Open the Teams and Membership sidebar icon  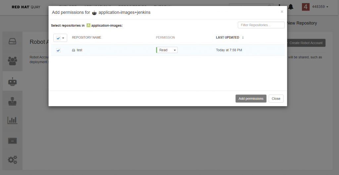tap(12, 61)
